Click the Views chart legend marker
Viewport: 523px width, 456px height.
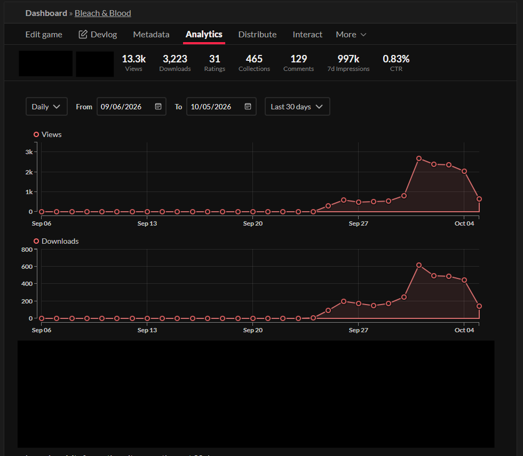click(36, 134)
